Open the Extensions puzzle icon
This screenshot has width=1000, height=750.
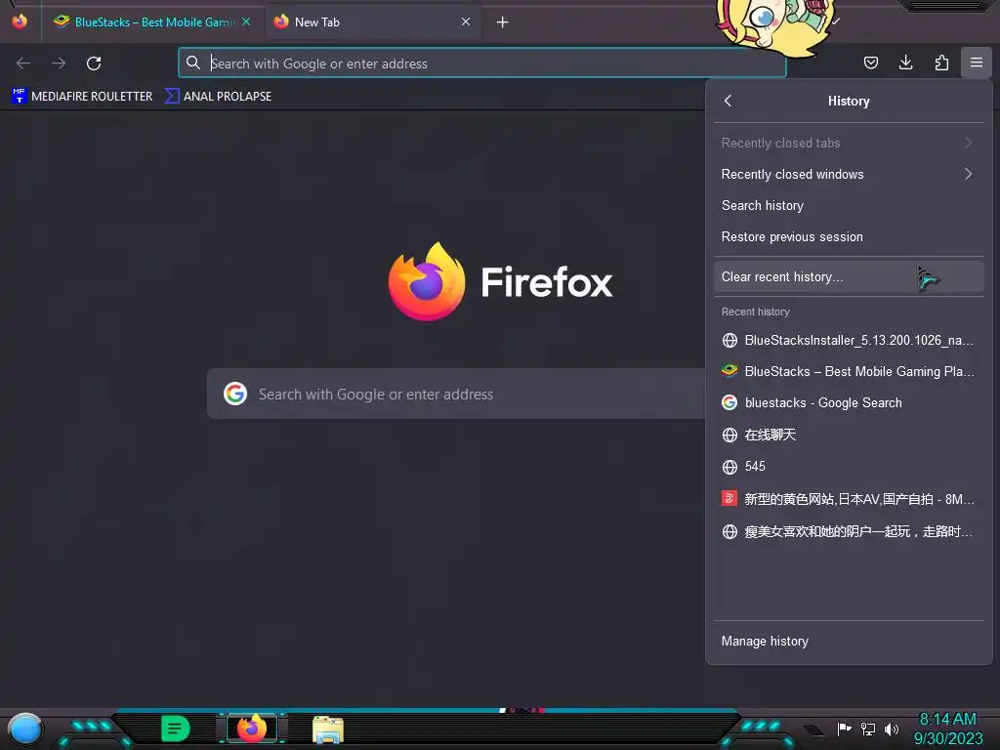click(941, 62)
